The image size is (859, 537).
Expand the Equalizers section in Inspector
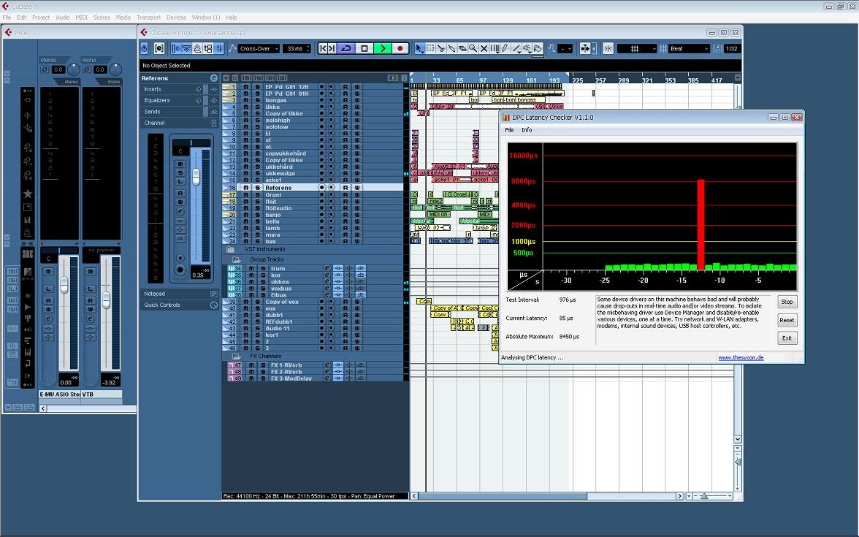pyautogui.click(x=179, y=100)
